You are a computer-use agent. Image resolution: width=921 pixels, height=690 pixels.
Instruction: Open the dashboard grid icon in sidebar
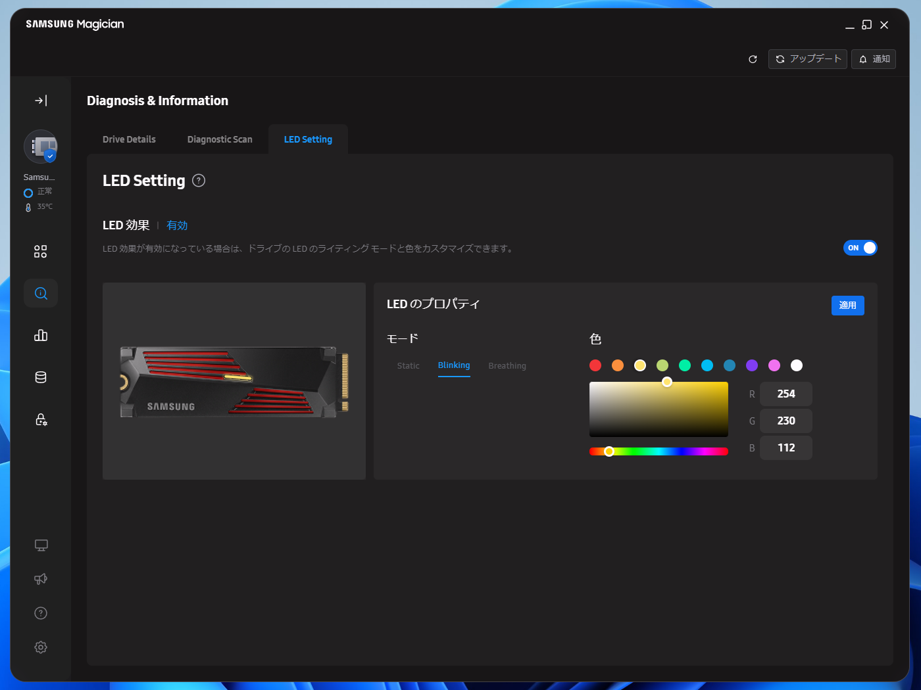pyautogui.click(x=41, y=252)
